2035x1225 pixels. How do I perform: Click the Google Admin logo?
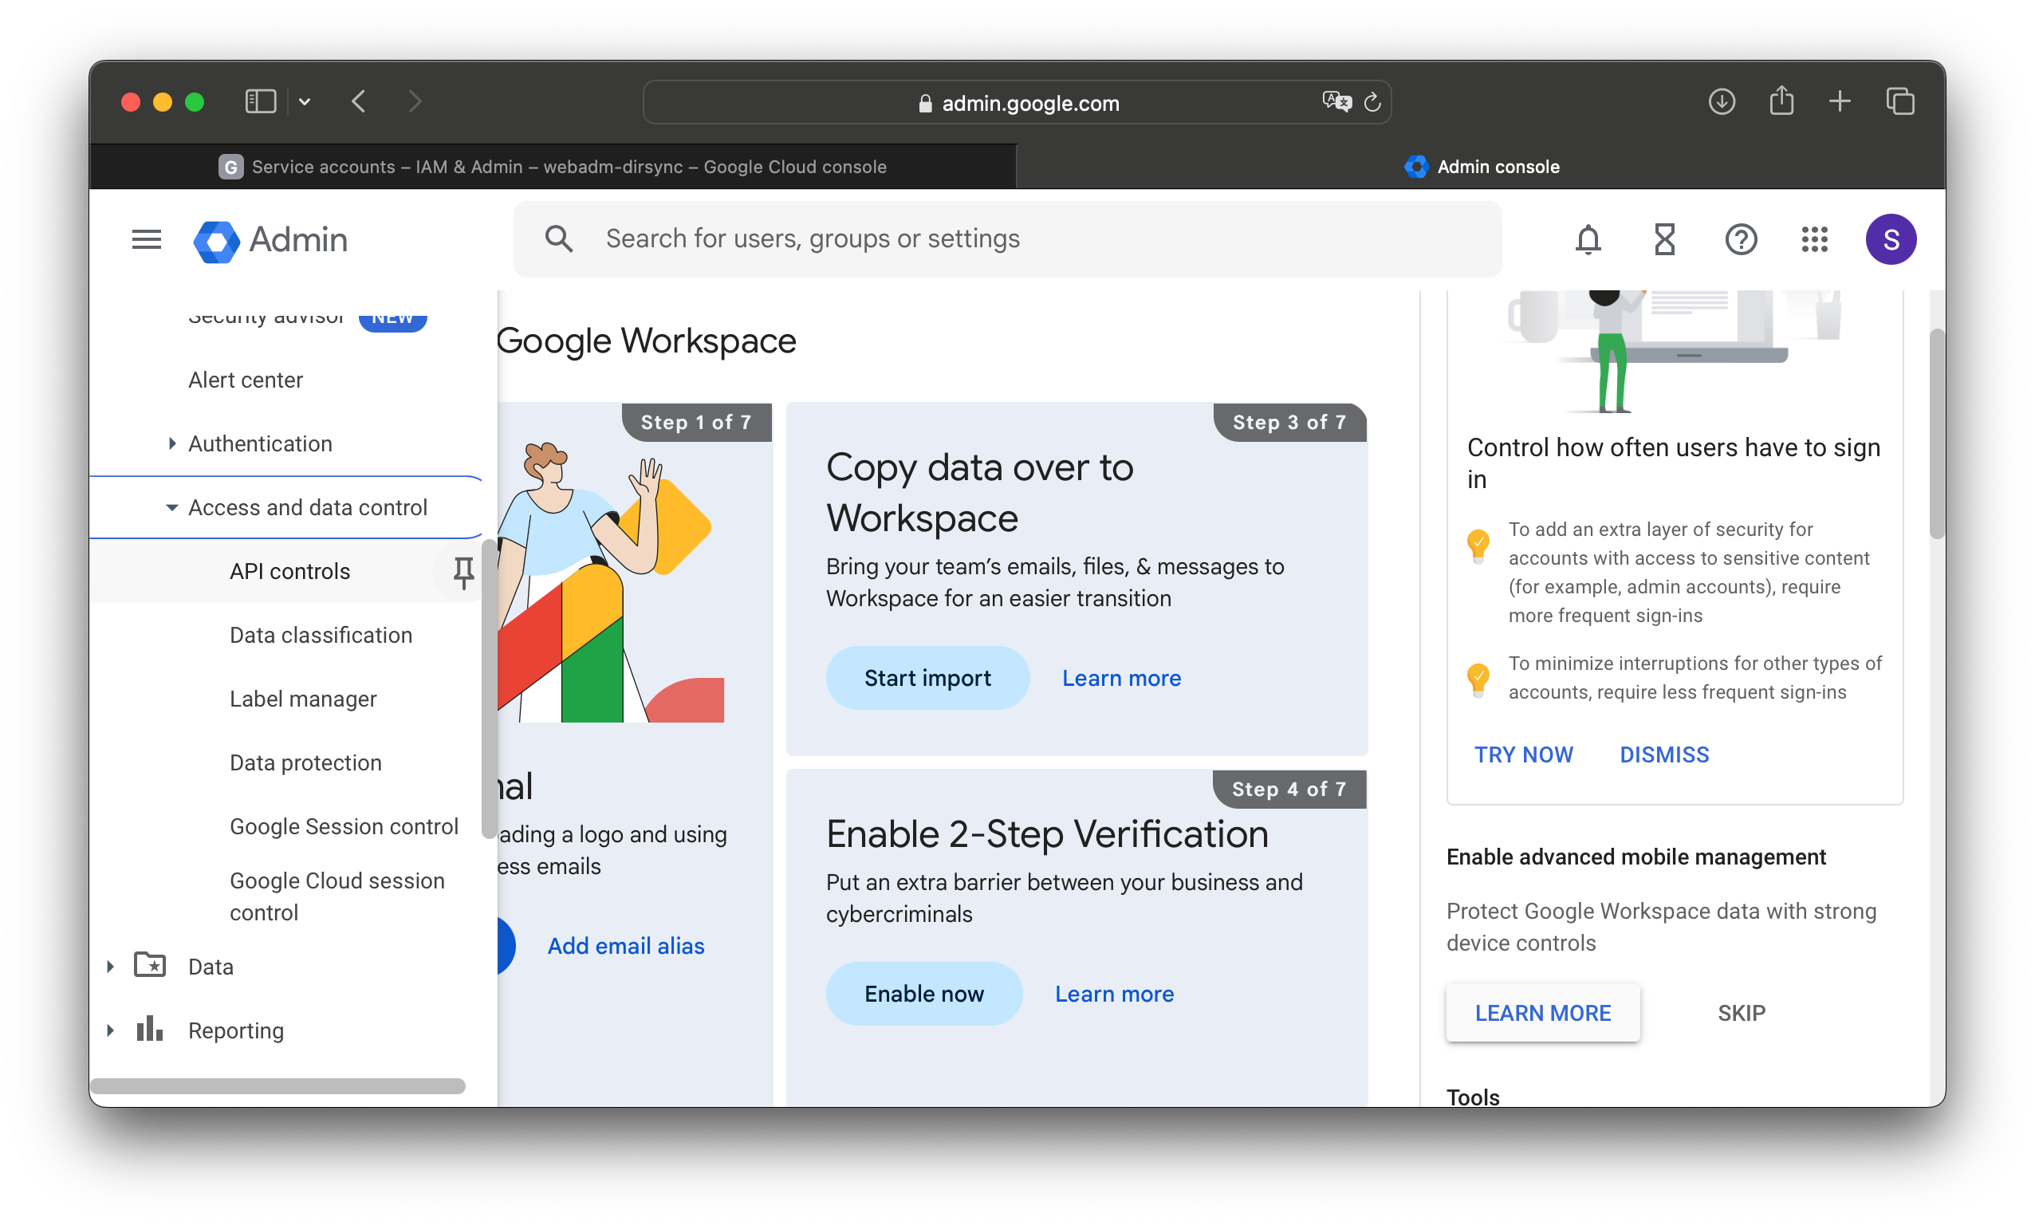point(270,240)
